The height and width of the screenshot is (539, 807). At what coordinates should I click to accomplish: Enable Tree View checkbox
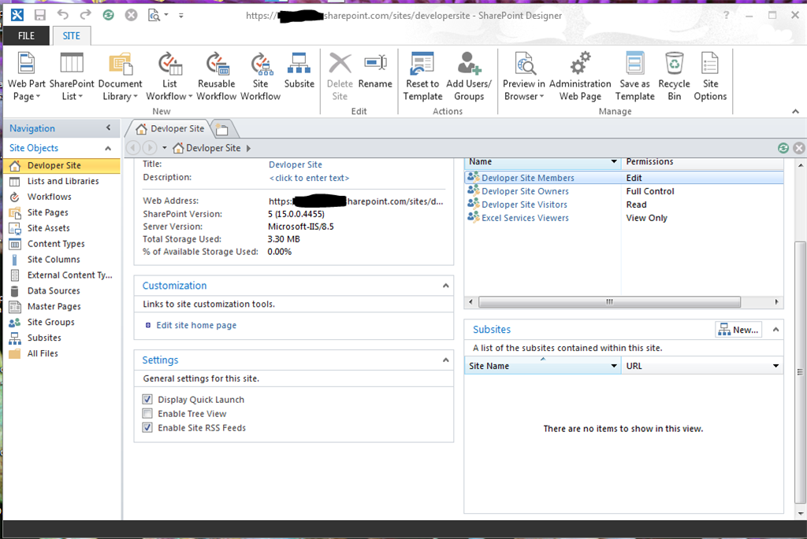coord(147,414)
